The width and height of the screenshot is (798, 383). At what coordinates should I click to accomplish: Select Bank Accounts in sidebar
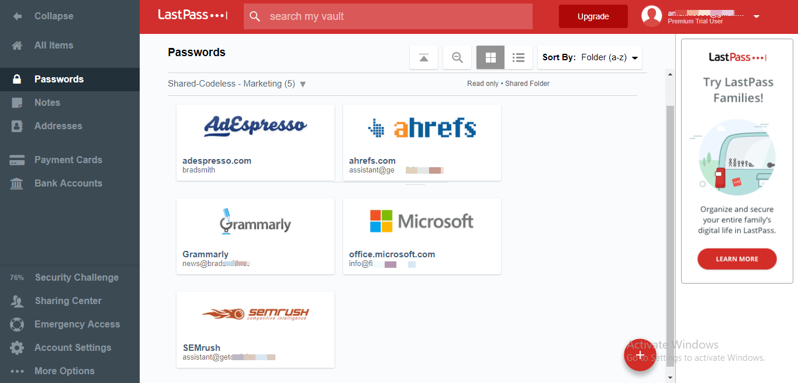[x=68, y=184]
